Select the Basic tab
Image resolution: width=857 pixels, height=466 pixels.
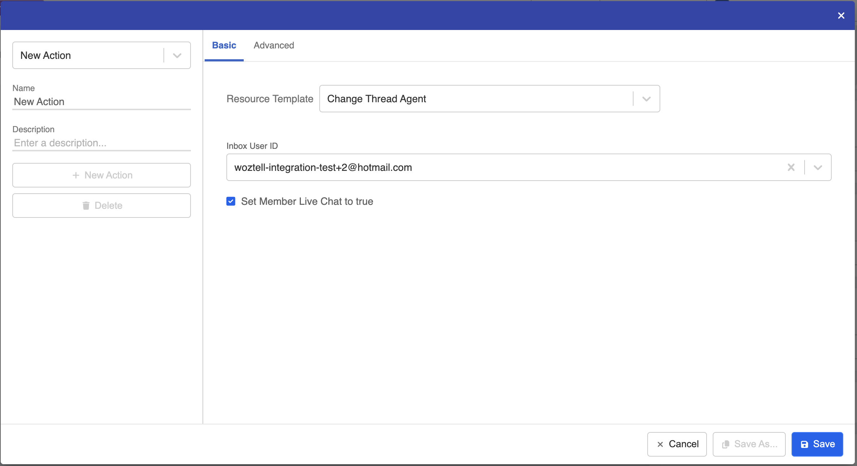pos(224,46)
